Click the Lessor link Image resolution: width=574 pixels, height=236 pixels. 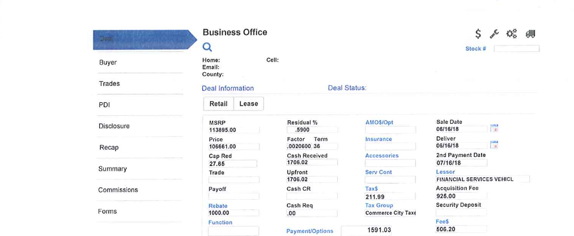(445, 172)
